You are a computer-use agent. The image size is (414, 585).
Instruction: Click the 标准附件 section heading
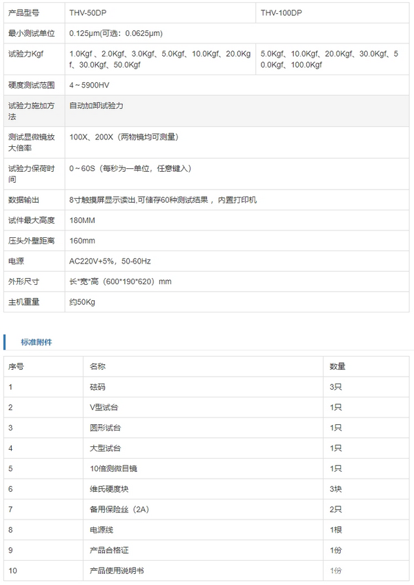point(36,342)
